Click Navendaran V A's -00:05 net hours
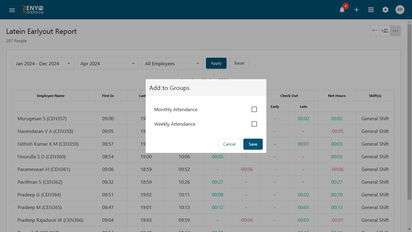 coord(337,131)
